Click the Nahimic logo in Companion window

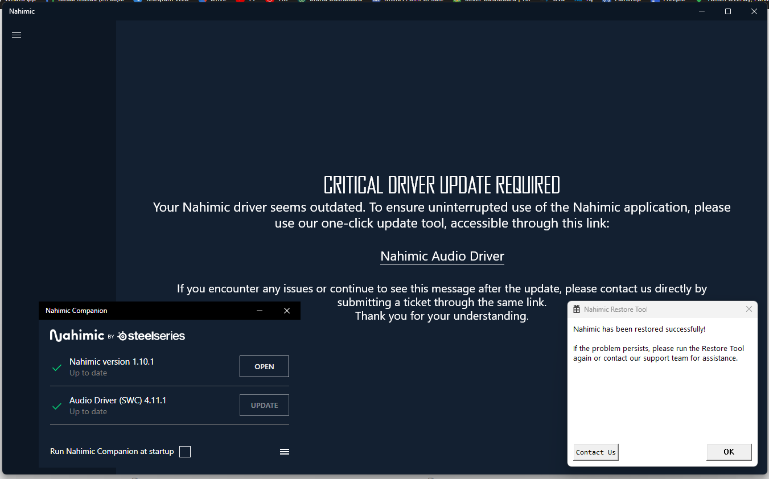coord(77,335)
